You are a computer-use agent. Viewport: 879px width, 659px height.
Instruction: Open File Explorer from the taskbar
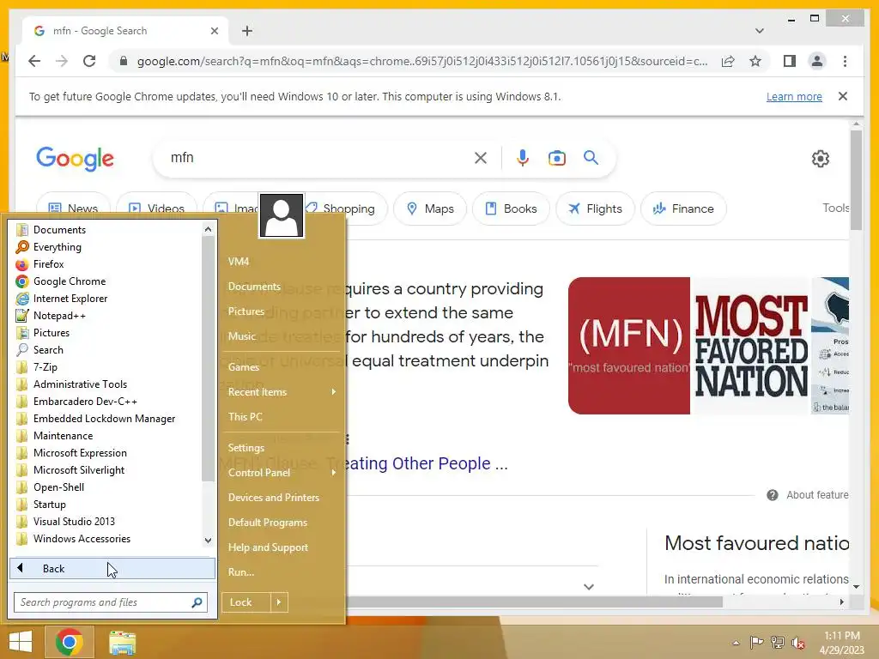(x=122, y=643)
